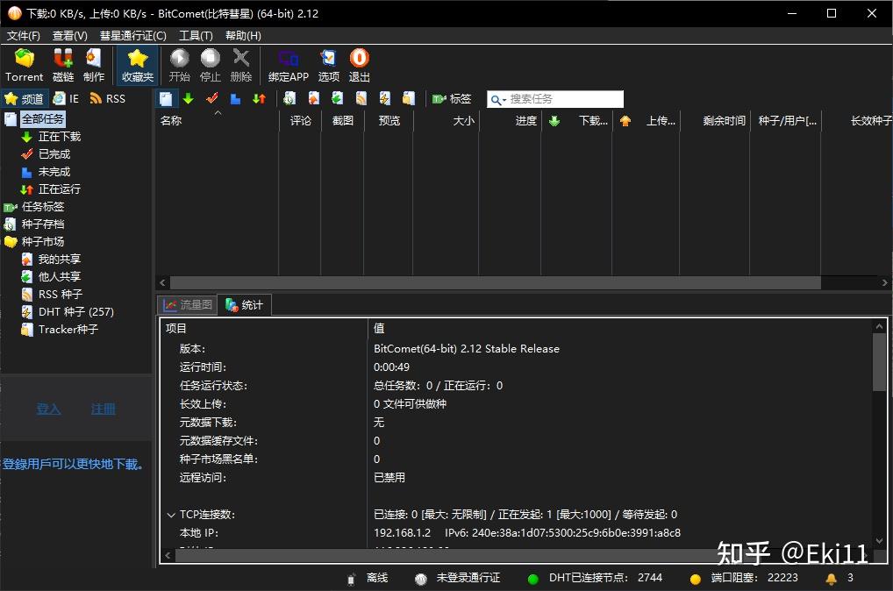
Task: Click the 注册 register link
Action: pyautogui.click(x=104, y=409)
